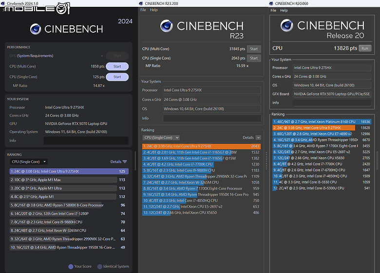Select the i7-1165G7 @15W ranking row
The width and height of the screenshot is (380, 273).
(x=201, y=158)
